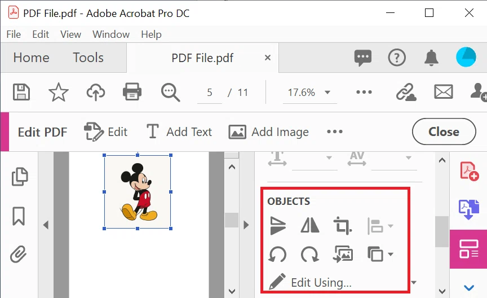This screenshot has height=298, width=487.
Task: Click the Replace Image icon
Action: coord(343,254)
